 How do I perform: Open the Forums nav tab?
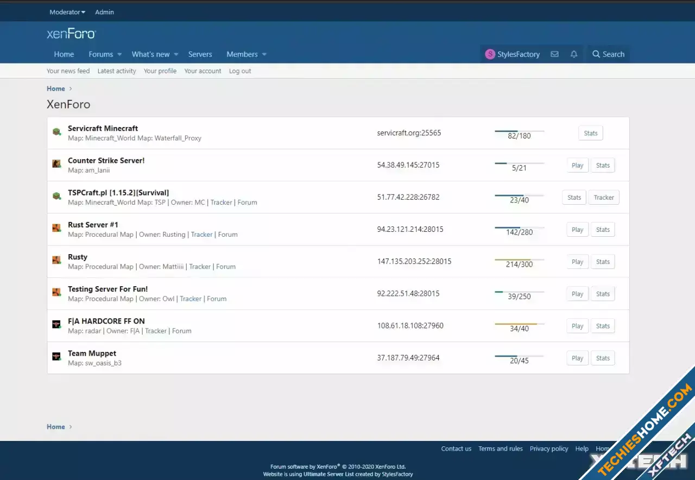tap(101, 54)
